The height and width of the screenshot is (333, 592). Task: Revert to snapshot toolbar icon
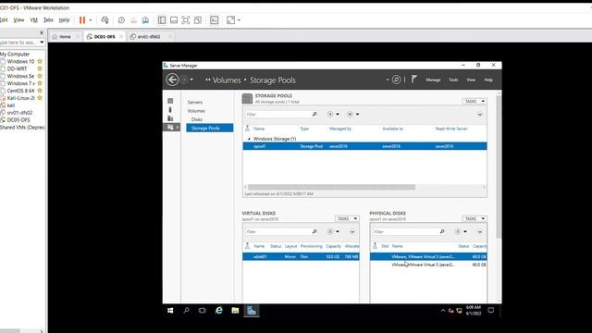click(133, 20)
